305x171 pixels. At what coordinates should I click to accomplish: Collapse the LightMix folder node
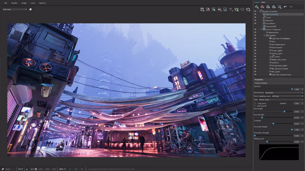click(x=264, y=35)
